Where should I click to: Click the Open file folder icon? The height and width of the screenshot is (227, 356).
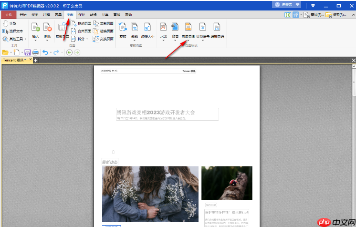coord(5,52)
